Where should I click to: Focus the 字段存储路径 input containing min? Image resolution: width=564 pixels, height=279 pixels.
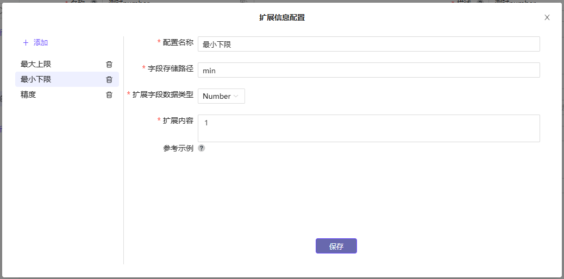click(x=369, y=70)
